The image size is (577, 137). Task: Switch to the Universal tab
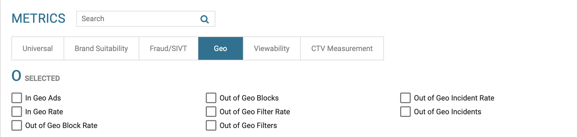pos(38,48)
